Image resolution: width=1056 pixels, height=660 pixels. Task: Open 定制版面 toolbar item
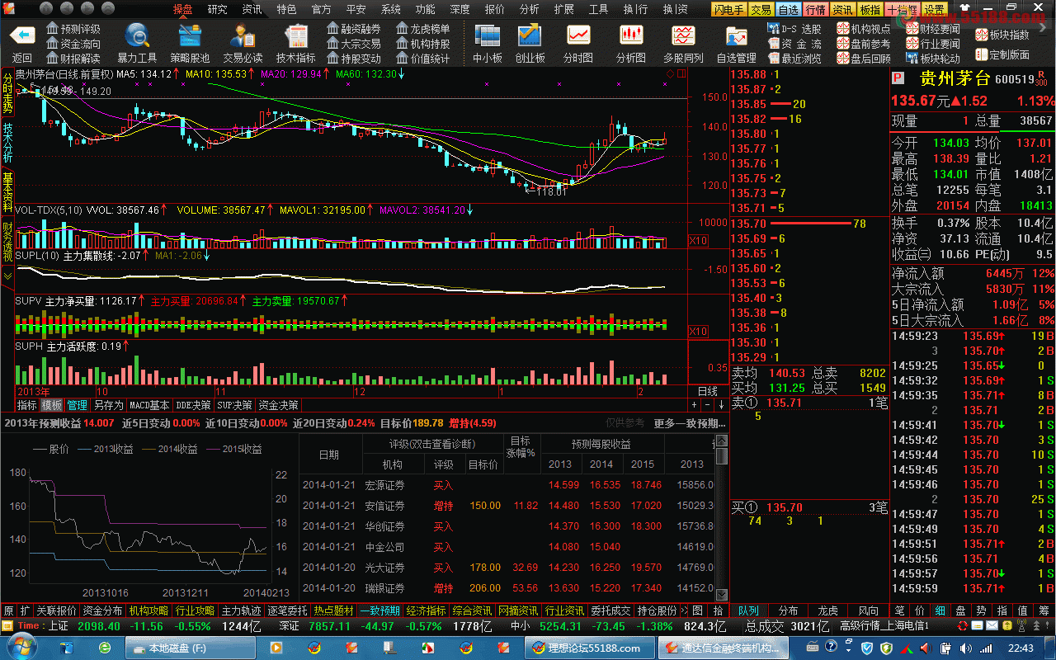point(1002,54)
